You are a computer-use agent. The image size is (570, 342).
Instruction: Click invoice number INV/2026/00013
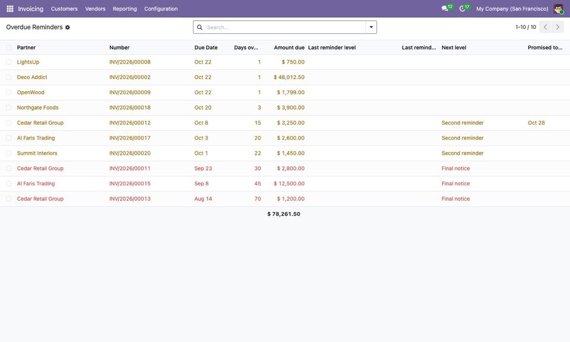coord(130,199)
